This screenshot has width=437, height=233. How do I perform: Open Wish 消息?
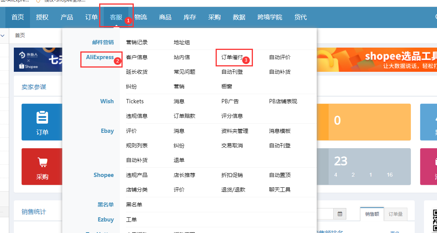[x=179, y=101]
